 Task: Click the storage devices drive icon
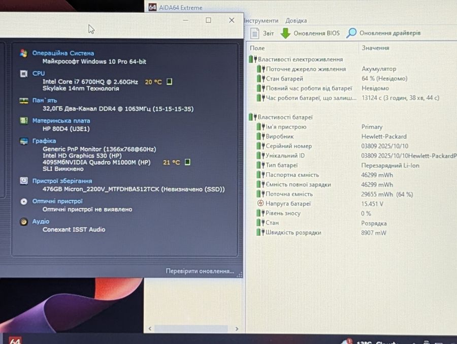click(x=23, y=181)
